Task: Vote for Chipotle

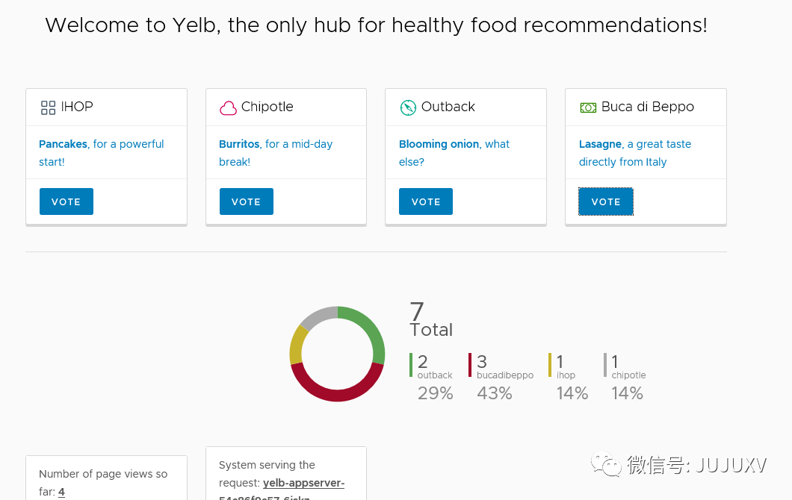Action: pos(246,201)
